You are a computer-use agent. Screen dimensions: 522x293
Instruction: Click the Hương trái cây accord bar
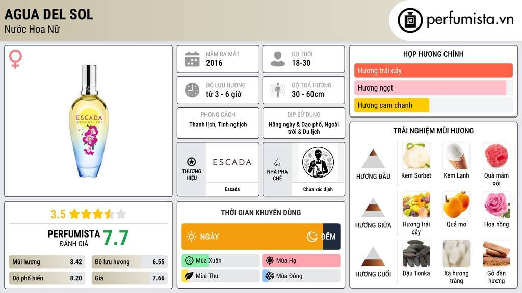click(x=433, y=70)
